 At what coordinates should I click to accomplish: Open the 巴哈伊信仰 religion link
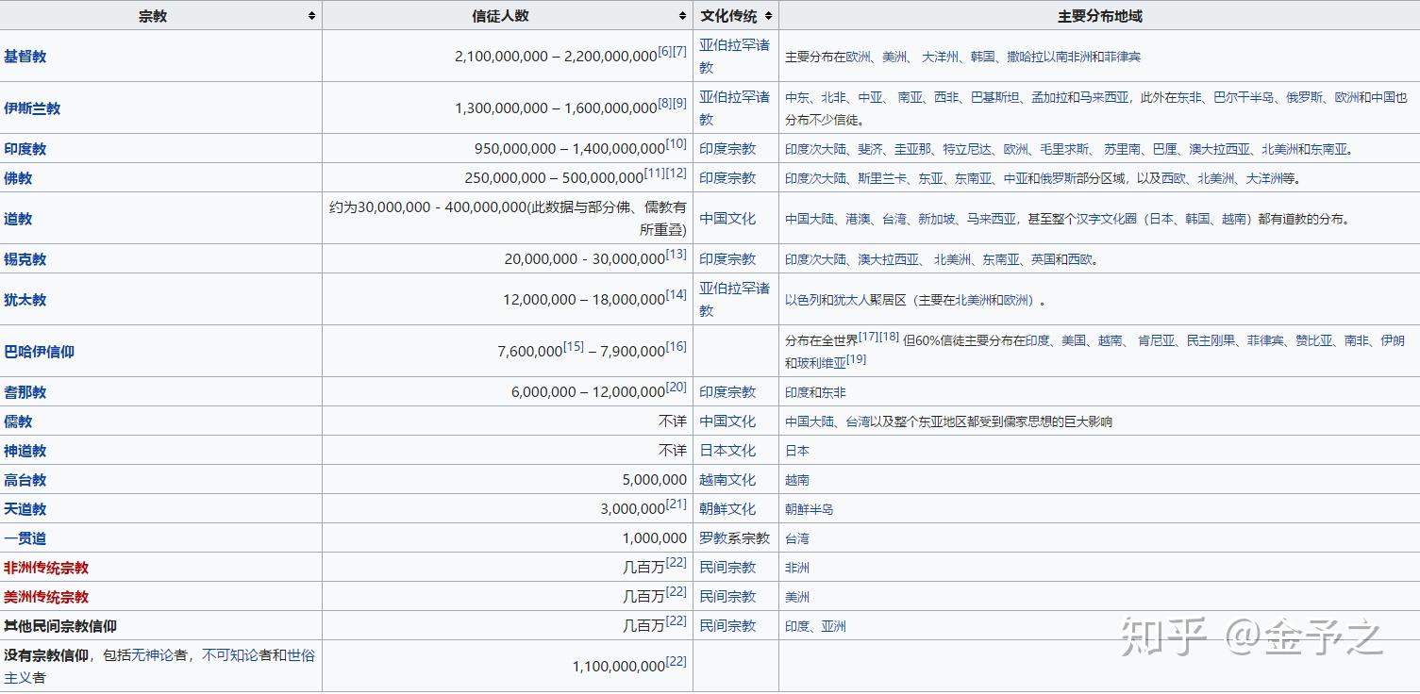point(39,352)
